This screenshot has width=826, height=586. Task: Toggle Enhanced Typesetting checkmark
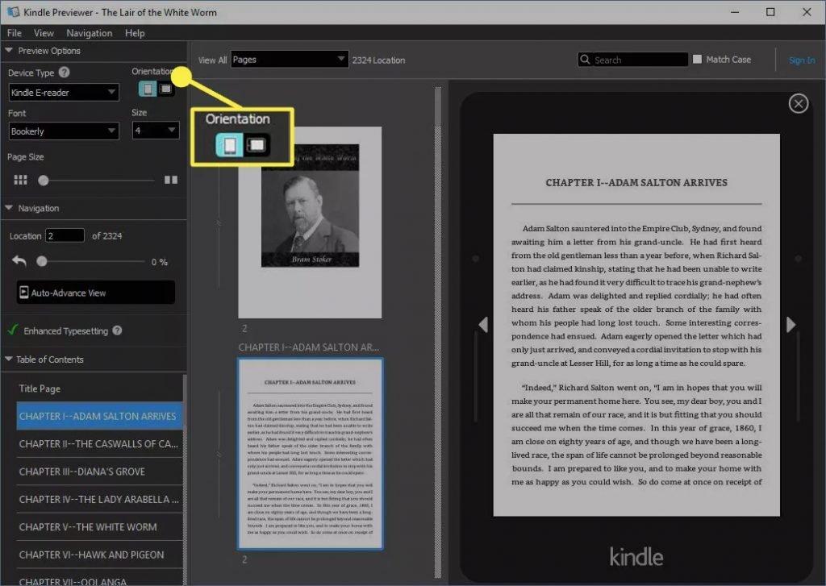pos(13,330)
